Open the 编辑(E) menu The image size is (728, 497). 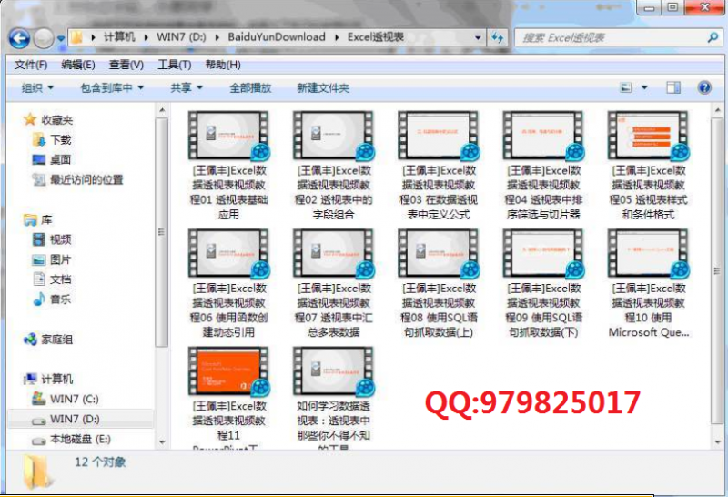[x=78, y=65]
